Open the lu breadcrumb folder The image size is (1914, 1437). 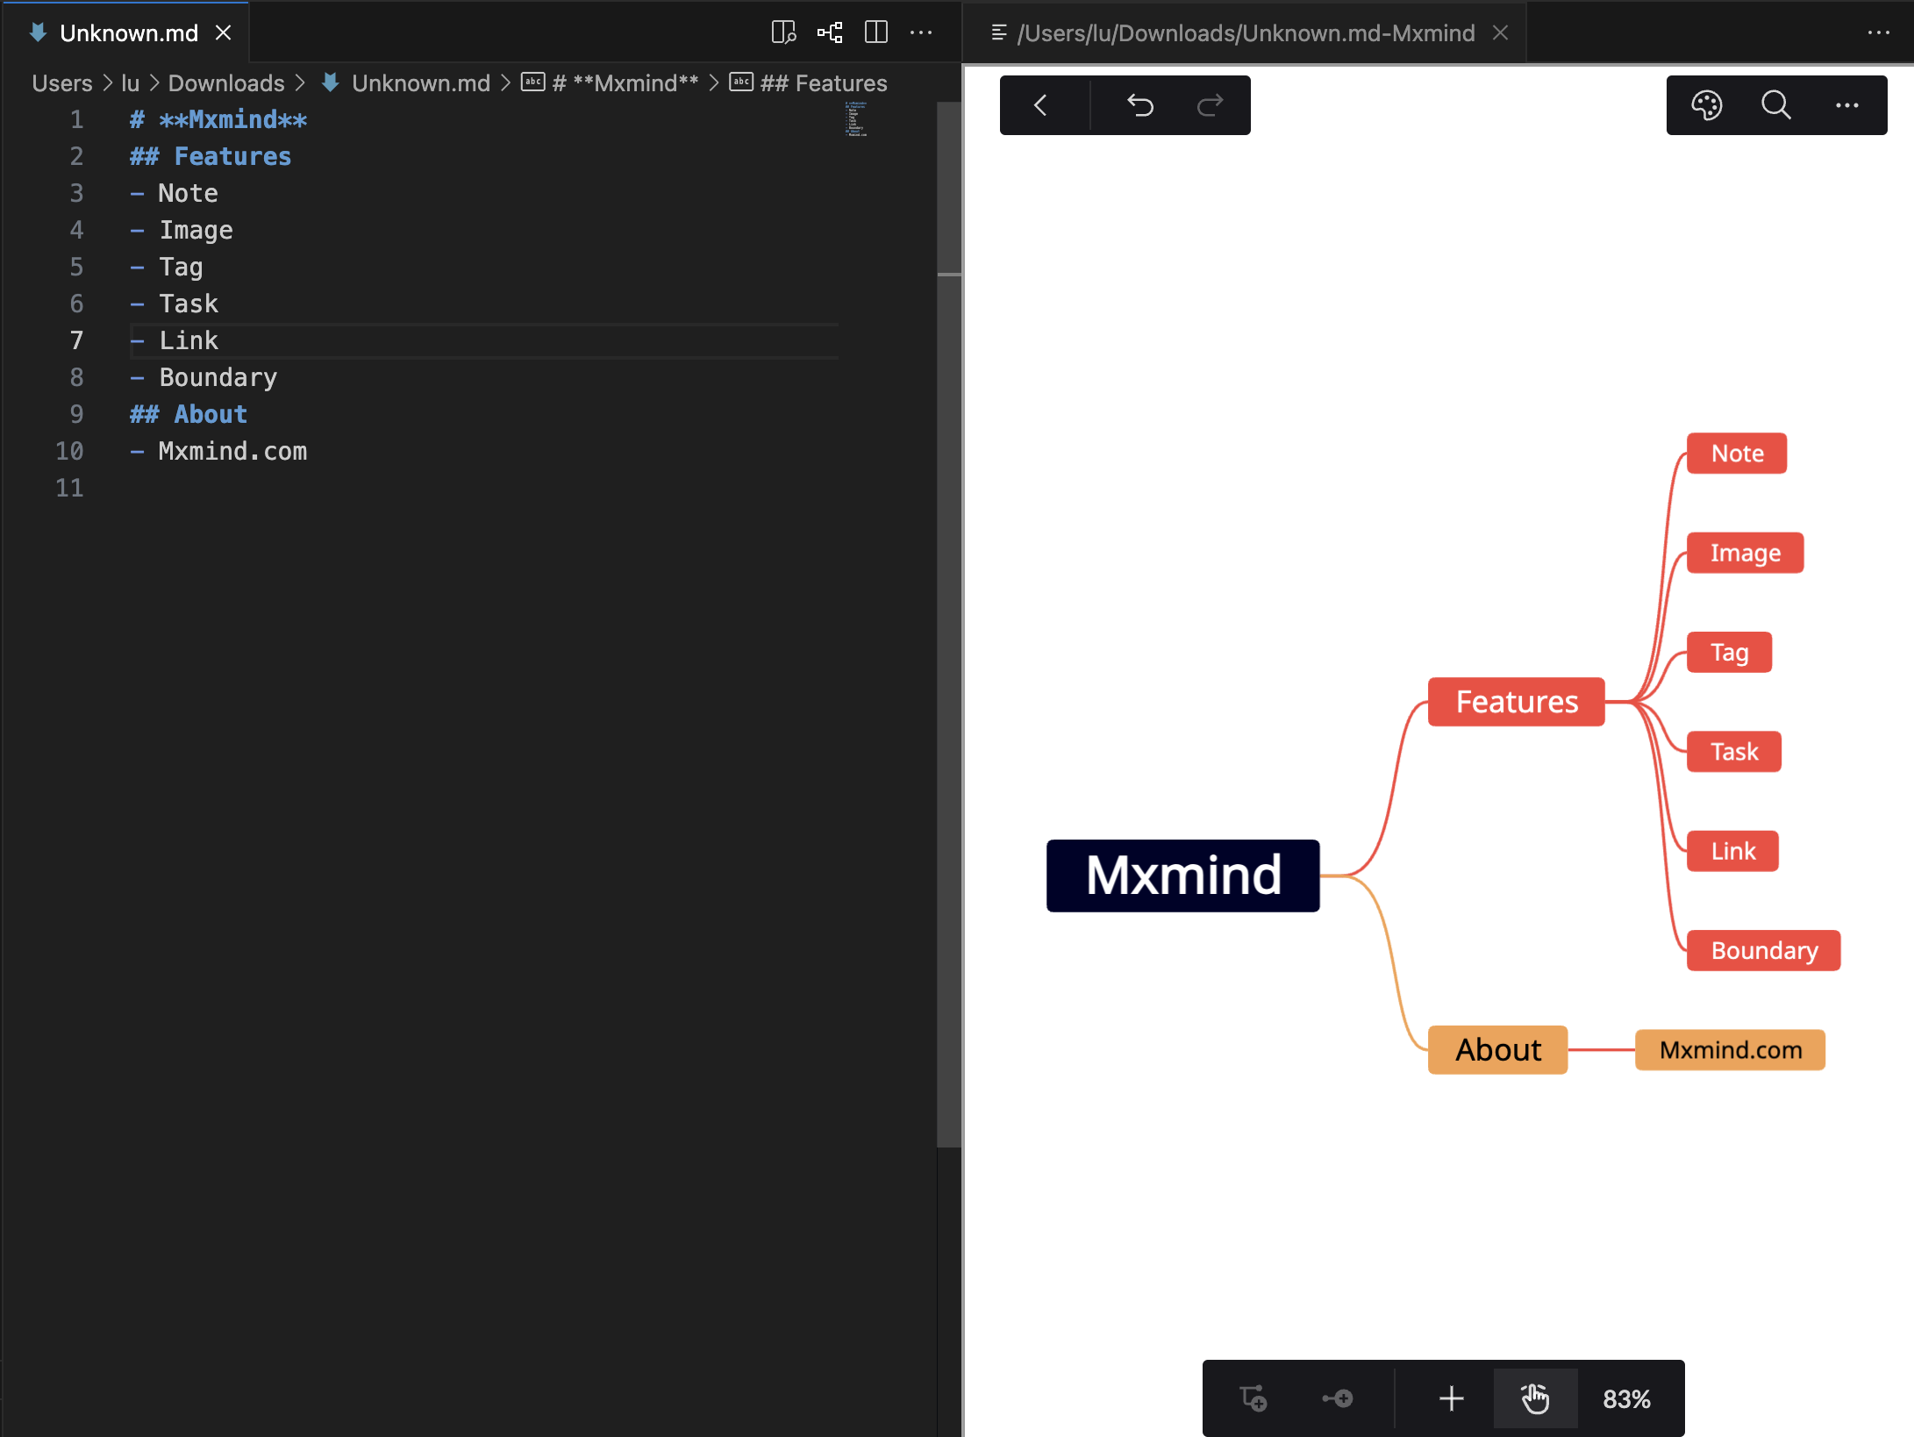(130, 83)
